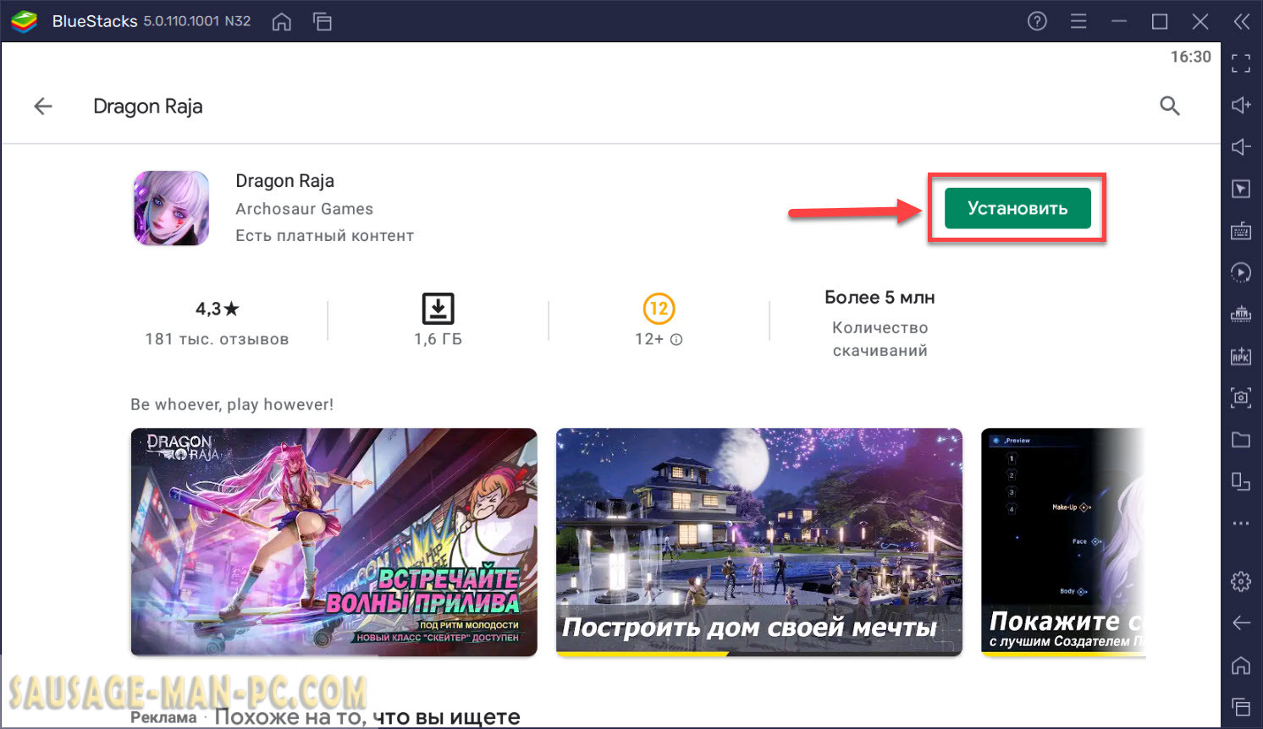Increase volume using the sidebar speaker plus icon
Image resolution: width=1263 pixels, height=729 pixels.
1241,105
